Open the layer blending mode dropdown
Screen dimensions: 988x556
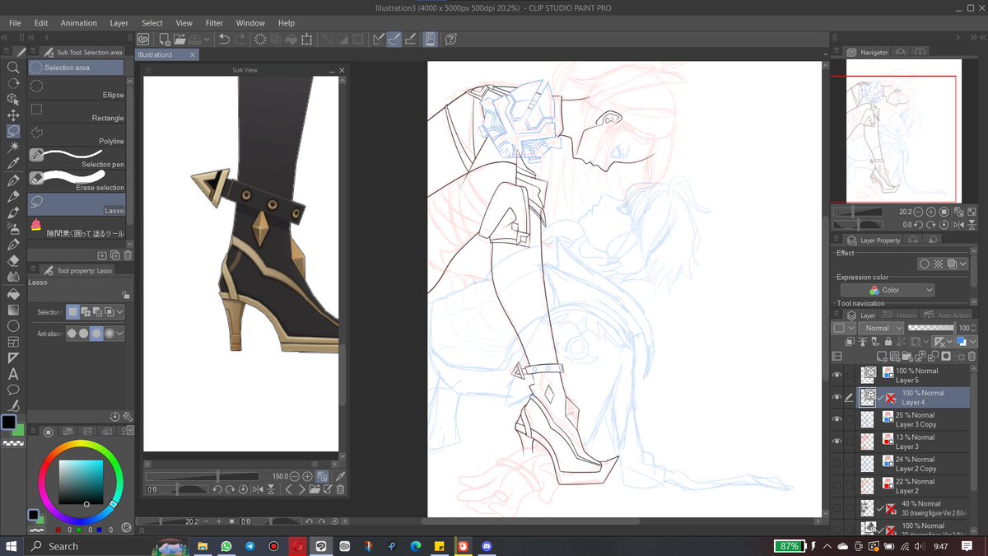click(x=880, y=327)
